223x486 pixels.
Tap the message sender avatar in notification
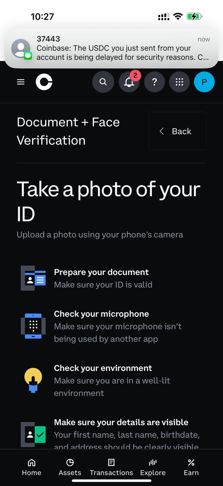click(21, 49)
